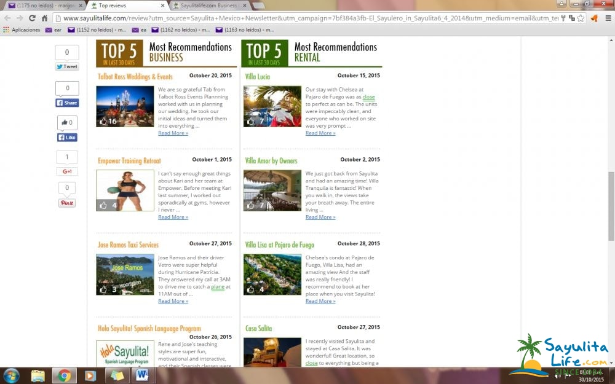Open the Hola Sayulita logo thumbnail
The height and width of the screenshot is (384, 615).
(125, 353)
